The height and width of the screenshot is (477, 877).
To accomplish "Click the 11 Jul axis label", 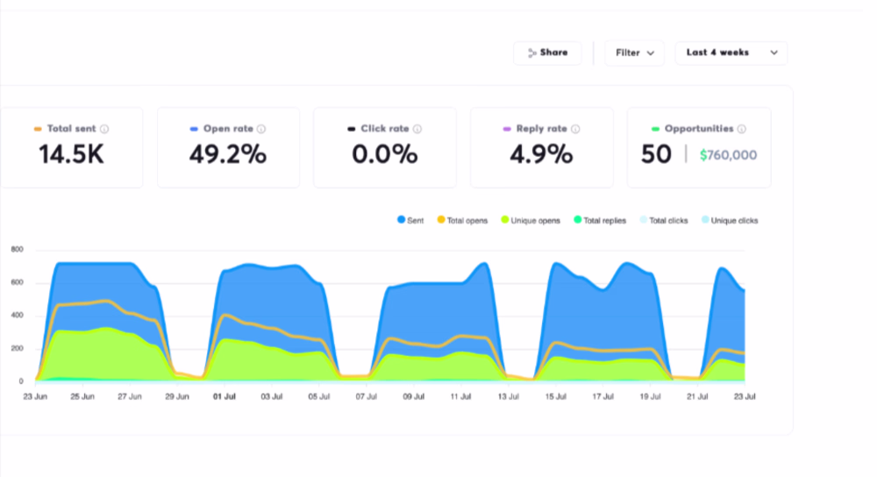I will pos(461,396).
